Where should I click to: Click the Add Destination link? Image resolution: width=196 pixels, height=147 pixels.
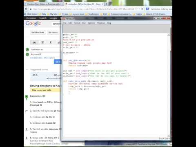pos(36,58)
